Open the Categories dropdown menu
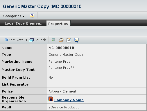The image size is (147, 111). point(14,16)
